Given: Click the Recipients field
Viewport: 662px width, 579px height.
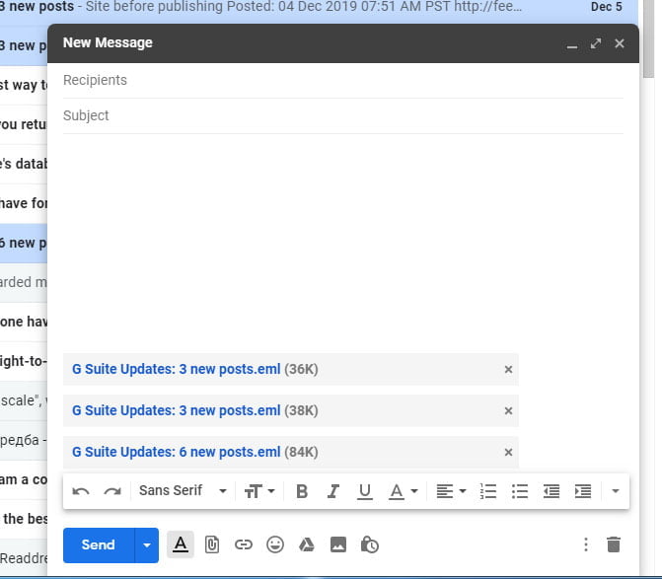Looking at the screenshot, I should [x=342, y=80].
